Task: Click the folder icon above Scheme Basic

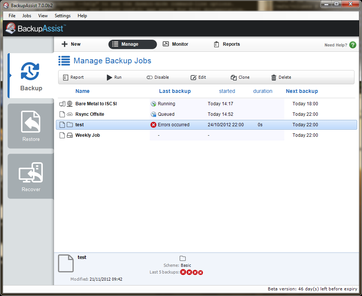Action: (x=183, y=258)
